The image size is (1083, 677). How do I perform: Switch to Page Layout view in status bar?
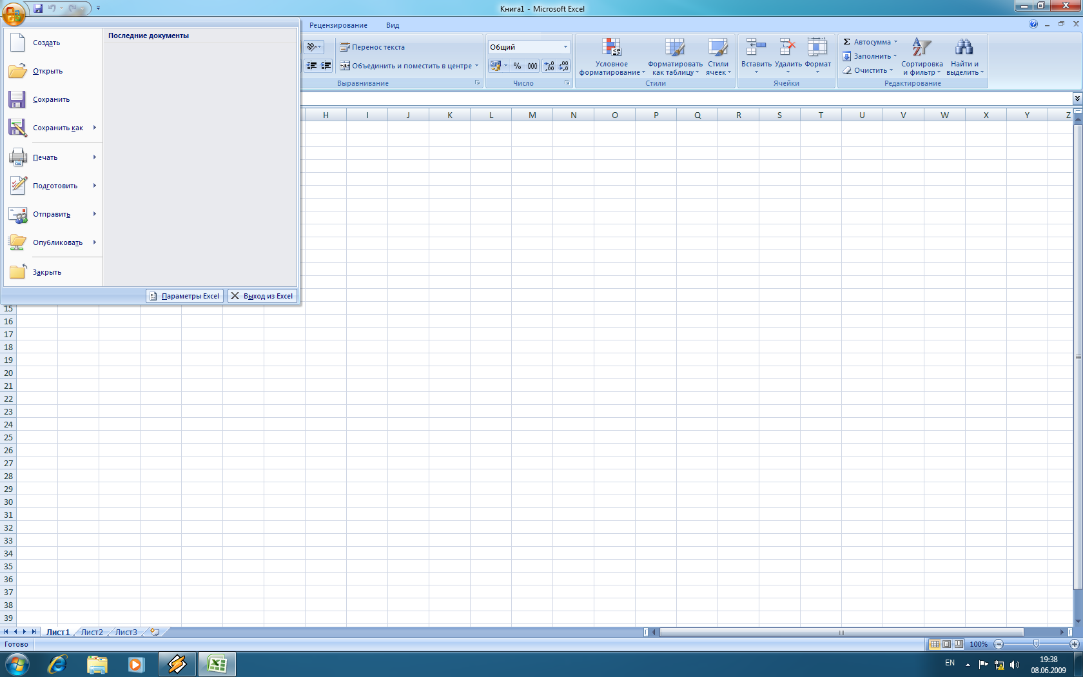click(946, 644)
